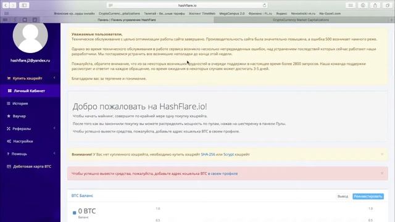This screenshot has height=222, width=395.
Task: Open the Дебетовая карта BTC menu item
Action: coord(30,166)
